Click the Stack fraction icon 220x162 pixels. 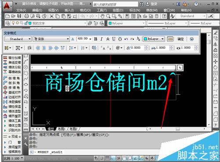138,39
